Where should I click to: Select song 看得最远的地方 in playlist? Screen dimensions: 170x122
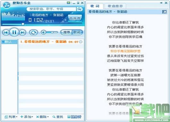pos(51,42)
